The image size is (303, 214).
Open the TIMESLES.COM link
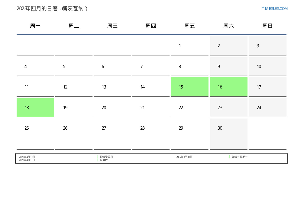274,9
